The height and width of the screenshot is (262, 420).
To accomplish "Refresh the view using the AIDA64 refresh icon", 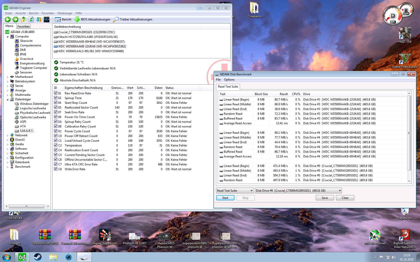I will pos(31,19).
